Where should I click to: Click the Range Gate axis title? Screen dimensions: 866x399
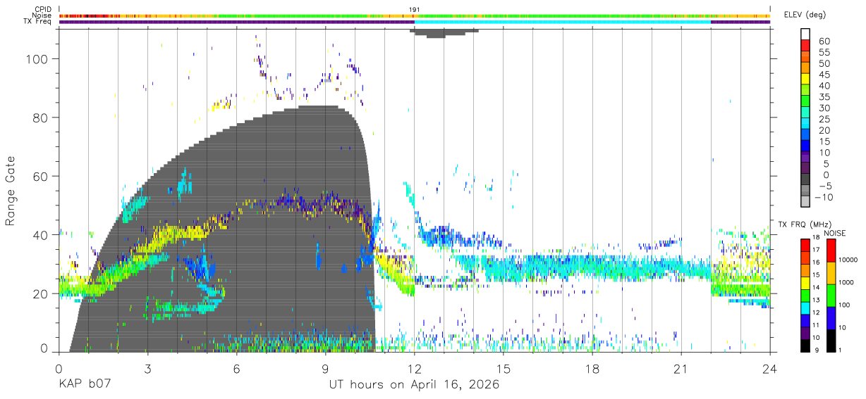11,191
